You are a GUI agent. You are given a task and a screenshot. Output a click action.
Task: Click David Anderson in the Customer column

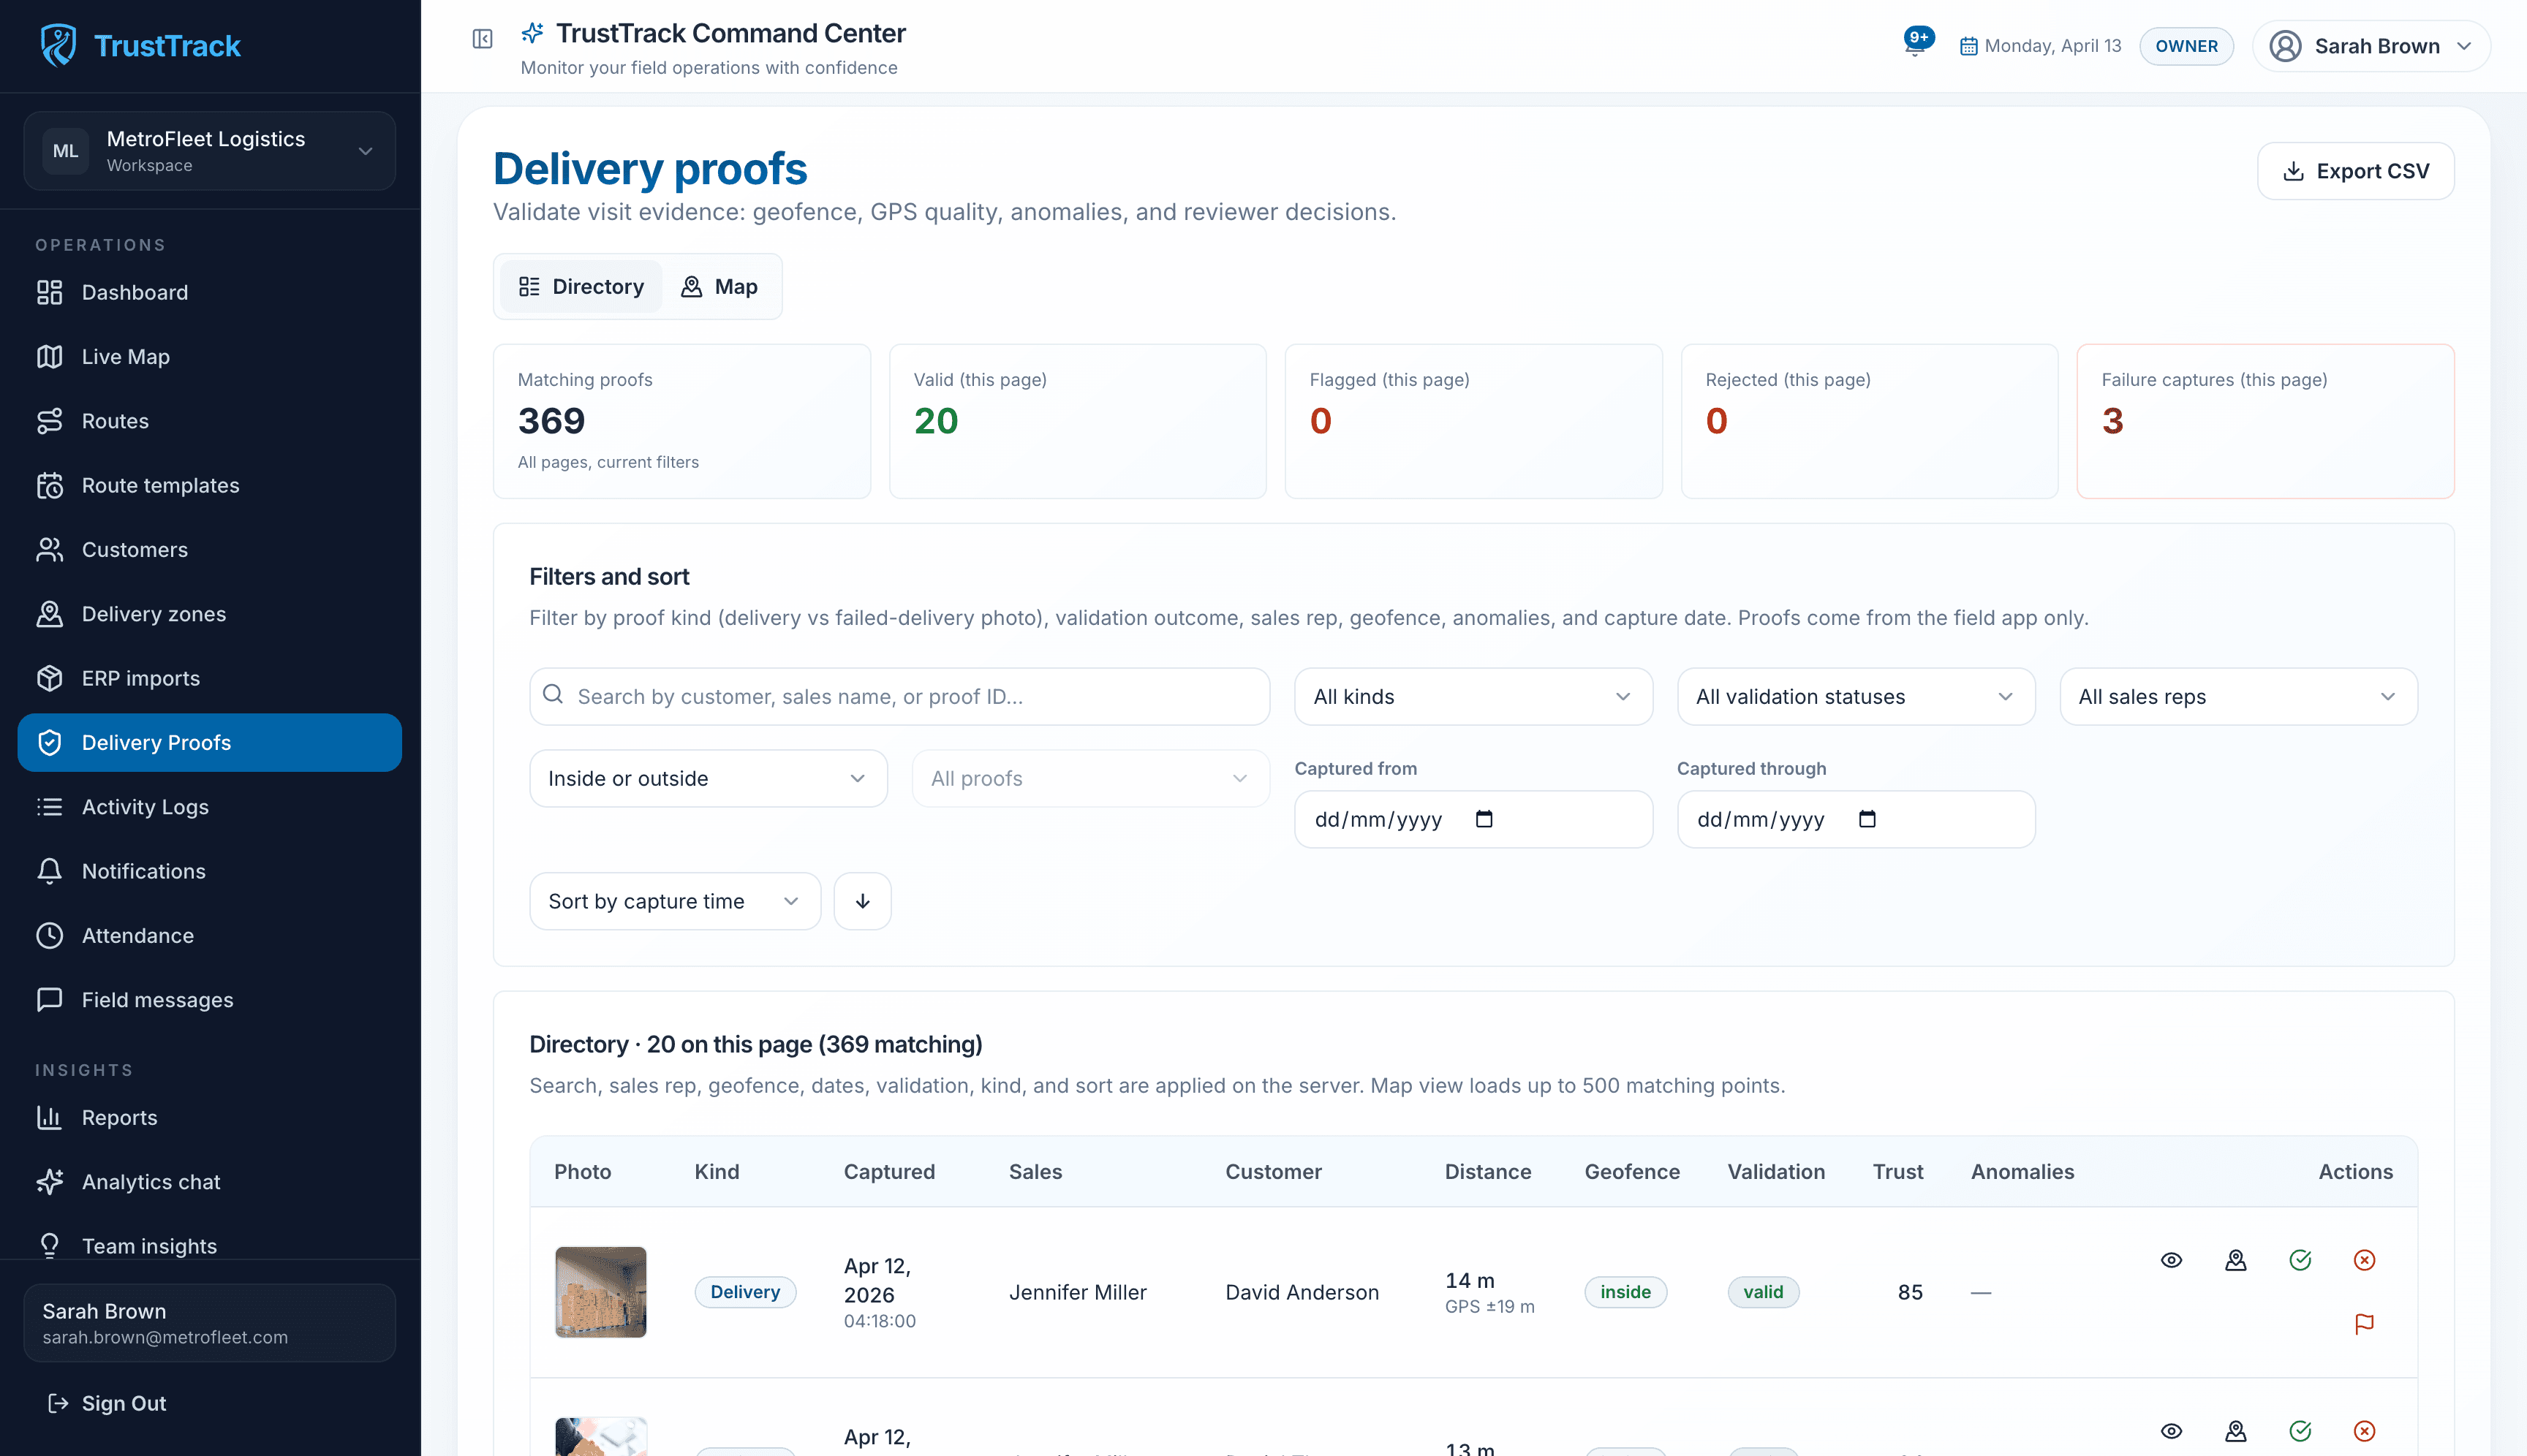[1302, 1292]
